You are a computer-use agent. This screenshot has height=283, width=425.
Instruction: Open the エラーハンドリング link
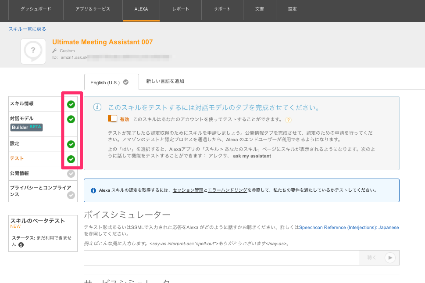227,190
